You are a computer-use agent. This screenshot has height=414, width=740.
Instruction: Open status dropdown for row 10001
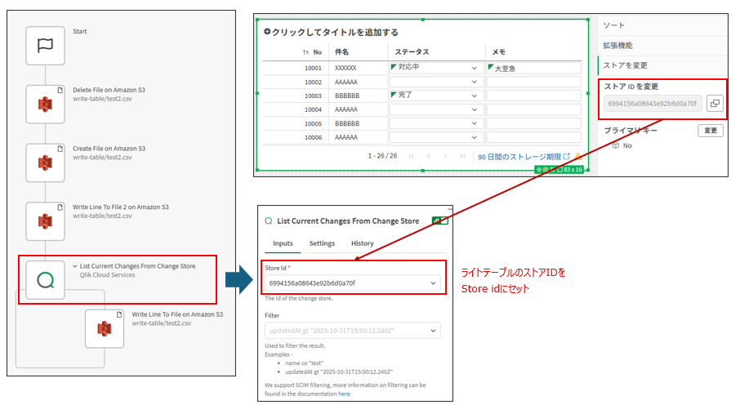click(475, 69)
